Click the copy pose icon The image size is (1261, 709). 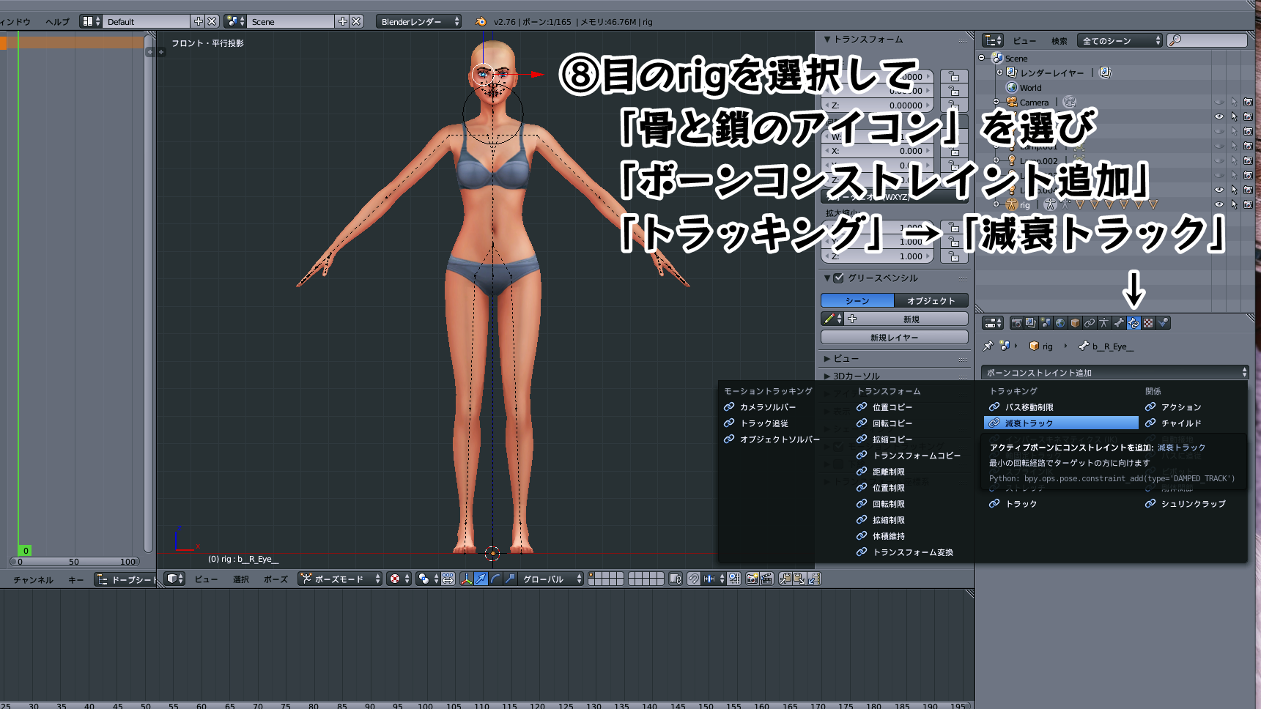(x=785, y=579)
